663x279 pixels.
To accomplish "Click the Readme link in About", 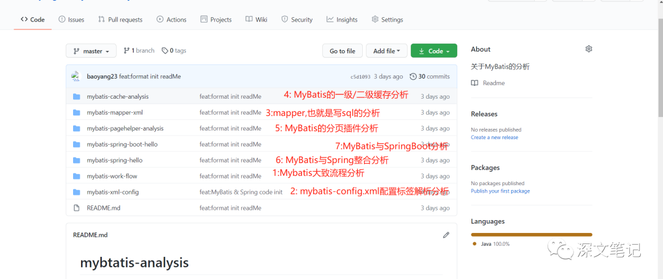I will (x=494, y=83).
